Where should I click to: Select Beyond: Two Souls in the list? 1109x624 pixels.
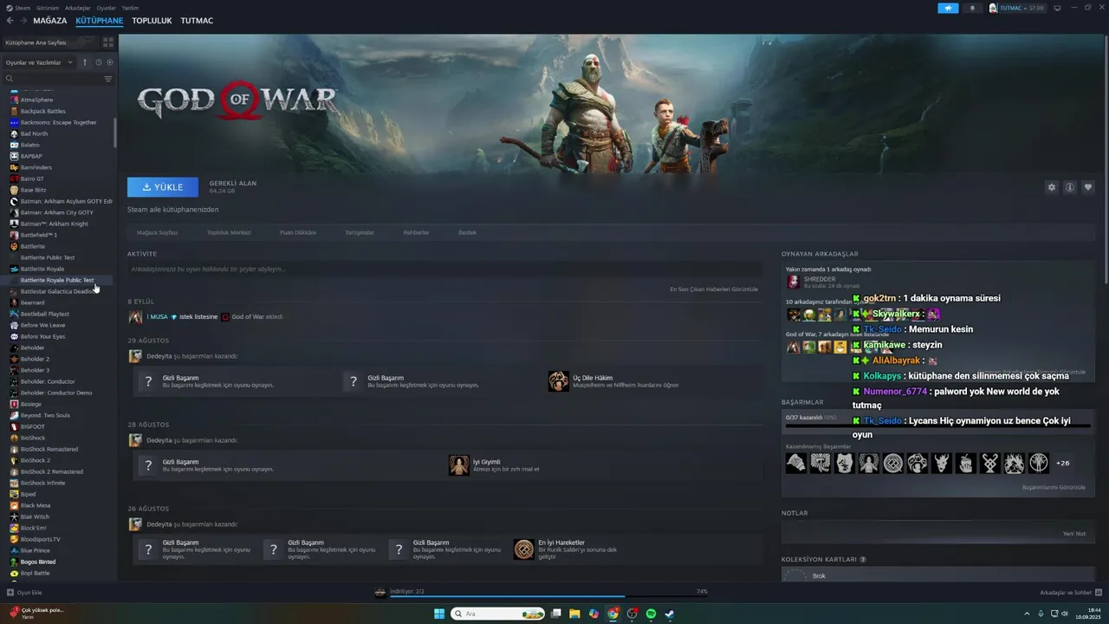(45, 415)
